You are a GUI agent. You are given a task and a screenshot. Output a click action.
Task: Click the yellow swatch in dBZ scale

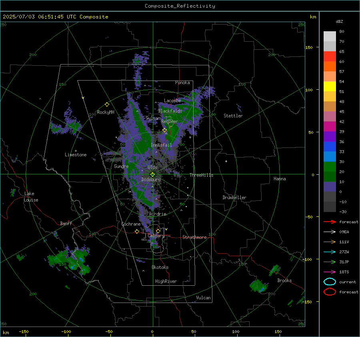coord(330,86)
